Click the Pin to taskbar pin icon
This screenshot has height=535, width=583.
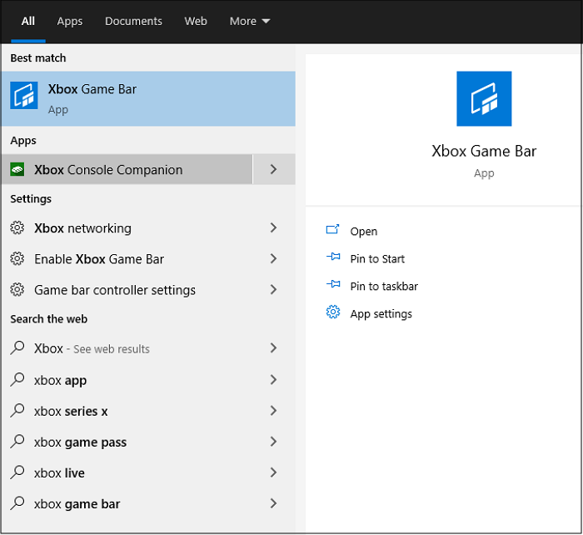click(x=333, y=286)
